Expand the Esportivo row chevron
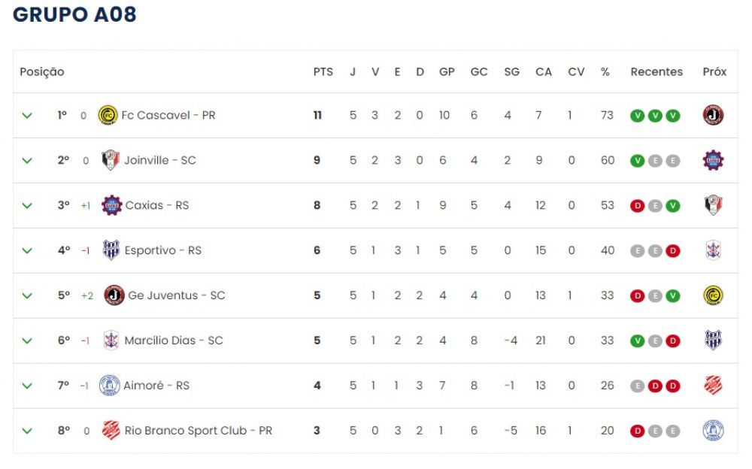Screen dimensions: 752x469 coord(27,251)
